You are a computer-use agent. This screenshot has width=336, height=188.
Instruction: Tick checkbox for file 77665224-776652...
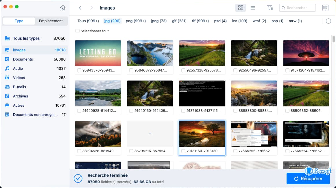click(287, 151)
